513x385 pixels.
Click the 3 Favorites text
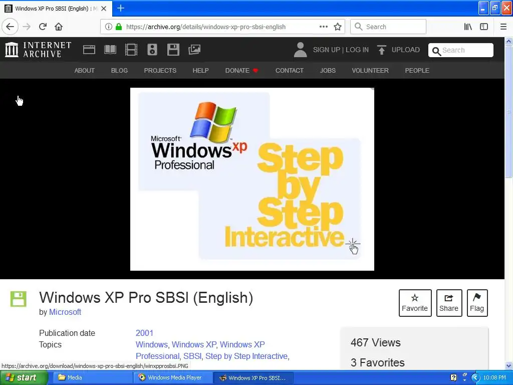pyautogui.click(x=378, y=362)
